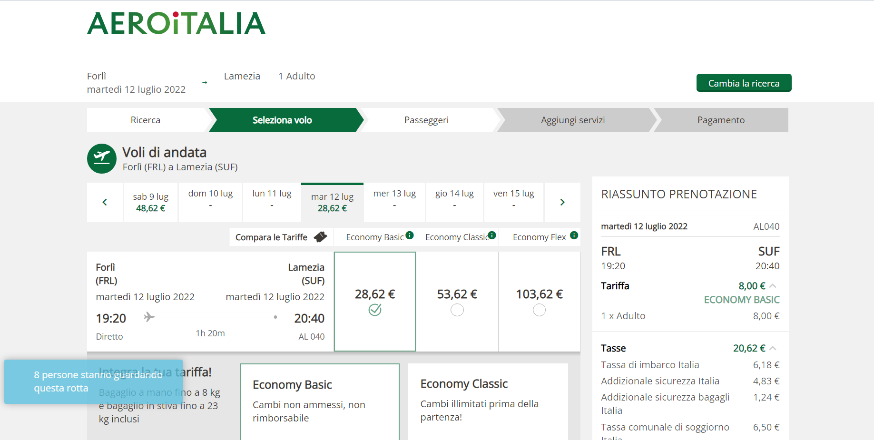The width and height of the screenshot is (874, 440).
Task: Click Addizionale sicurezza Italia row
Action: 690,381
